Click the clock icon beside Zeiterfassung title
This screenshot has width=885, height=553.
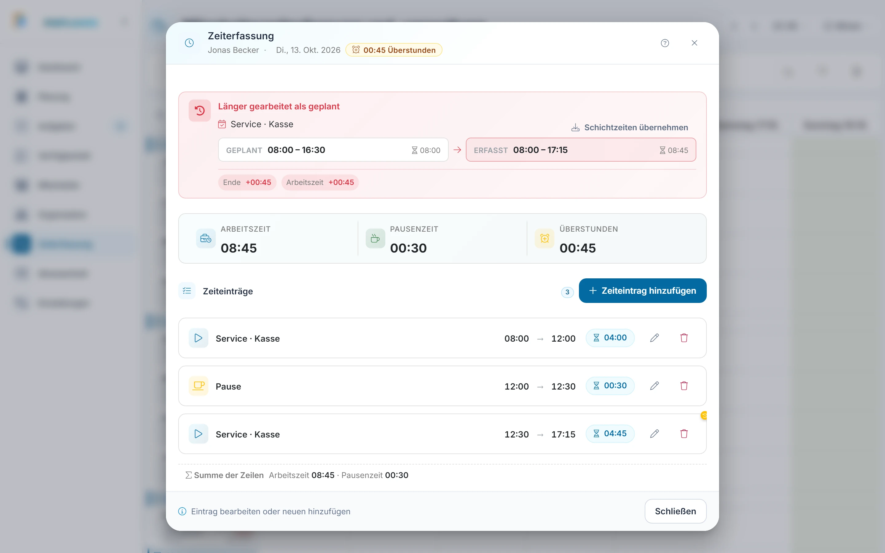point(189,43)
